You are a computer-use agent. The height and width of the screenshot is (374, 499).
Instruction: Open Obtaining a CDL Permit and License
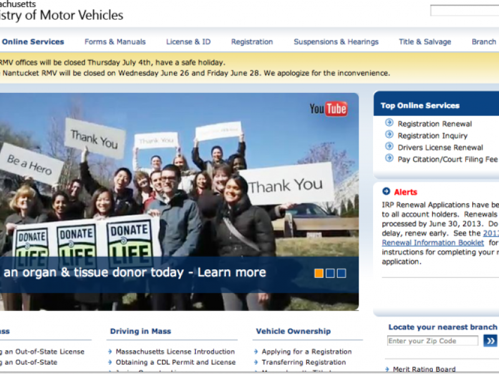pyautogui.click(x=176, y=362)
